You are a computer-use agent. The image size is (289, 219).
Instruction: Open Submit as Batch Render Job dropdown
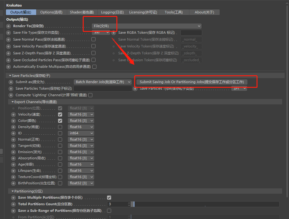click(102, 82)
